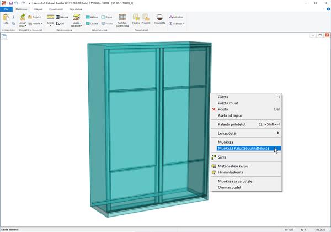Click the Liitä paste icon
This screenshot has height=232, width=331.
6,19
